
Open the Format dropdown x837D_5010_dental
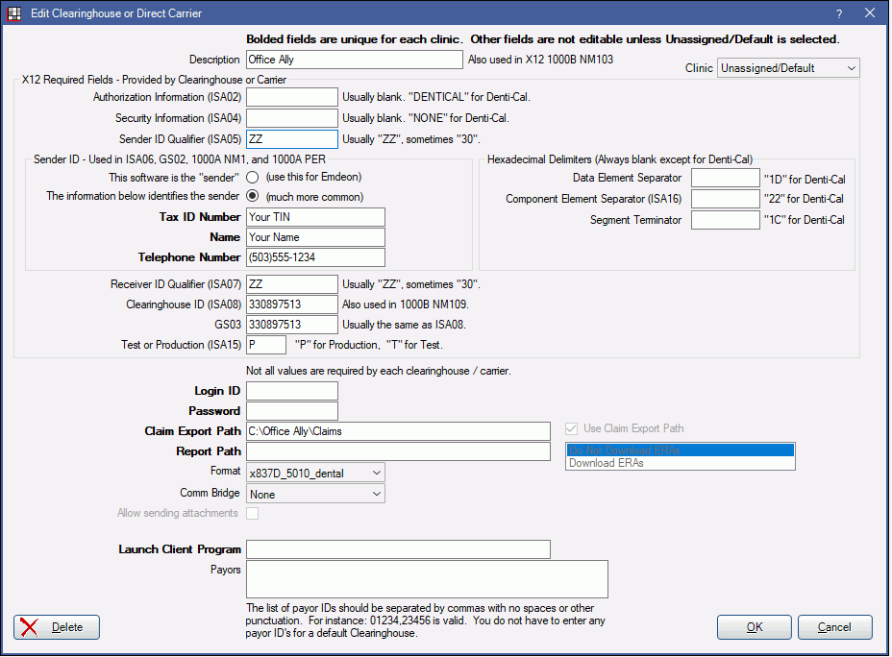point(315,473)
